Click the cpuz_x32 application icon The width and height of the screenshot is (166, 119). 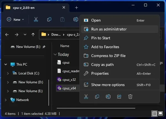tap(59, 79)
